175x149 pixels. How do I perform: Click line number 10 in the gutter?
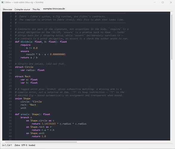[10, 42]
